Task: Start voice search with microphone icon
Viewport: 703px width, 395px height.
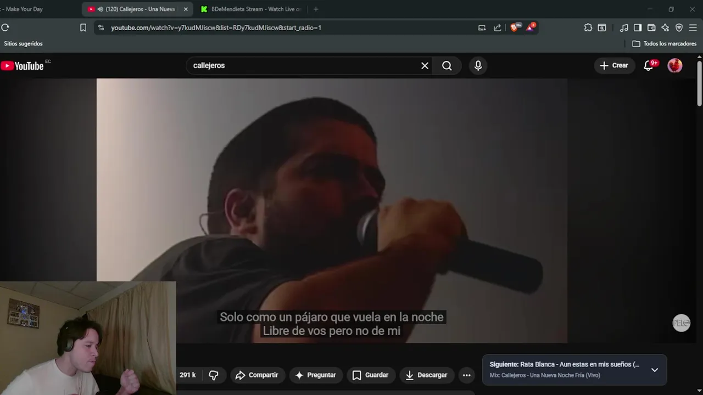Action: click(478, 65)
